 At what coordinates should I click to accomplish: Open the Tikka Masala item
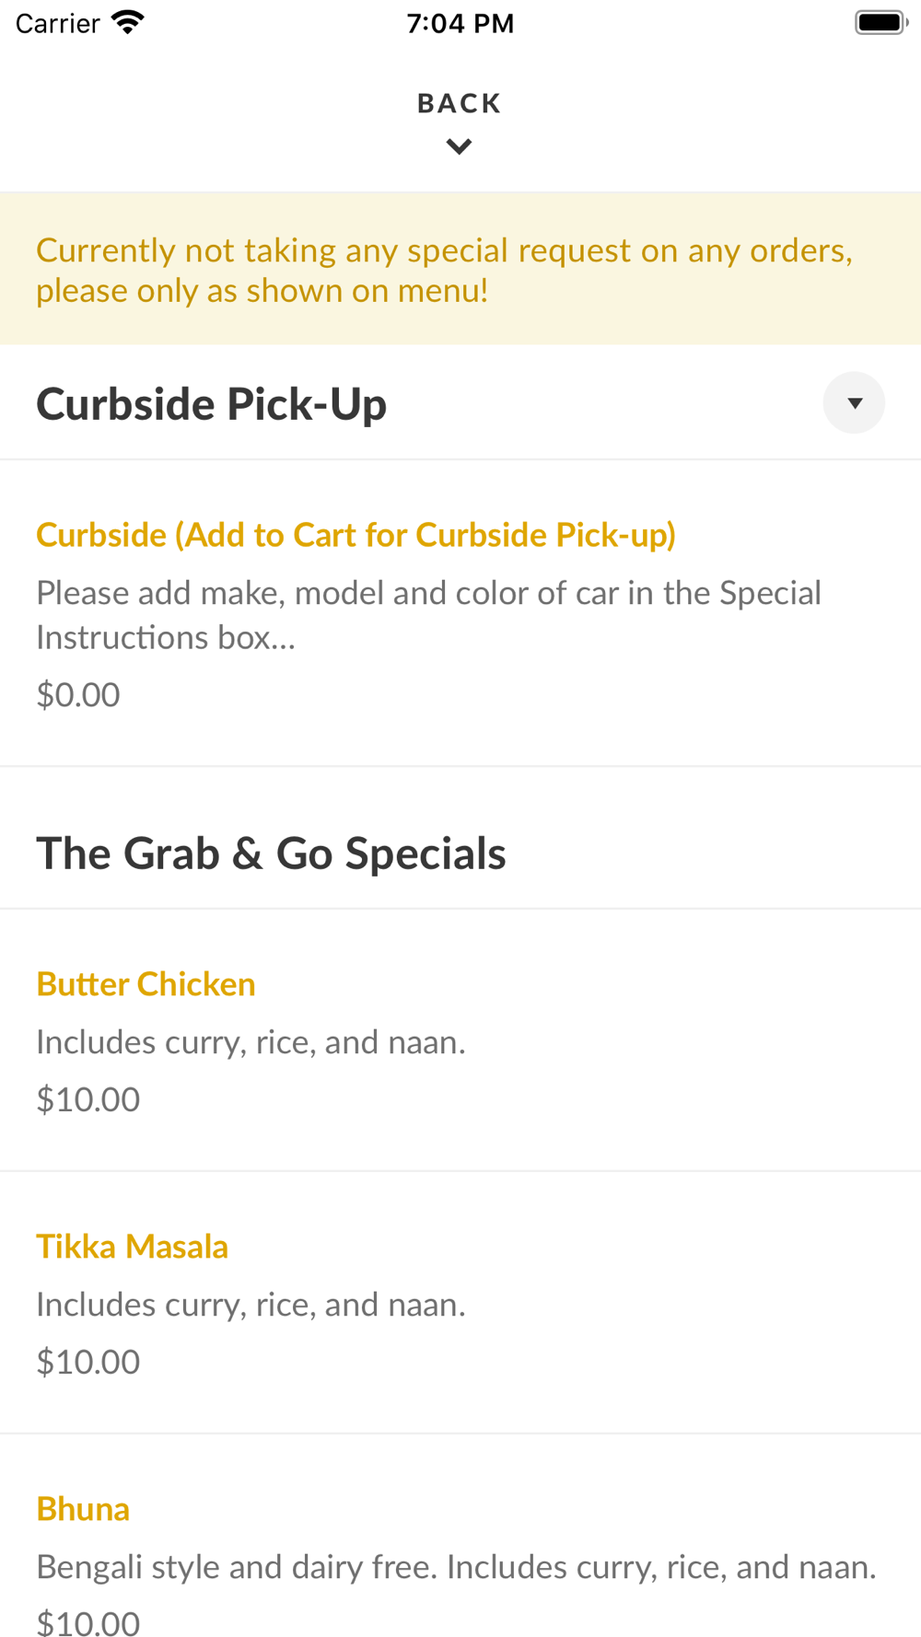[x=132, y=1247]
